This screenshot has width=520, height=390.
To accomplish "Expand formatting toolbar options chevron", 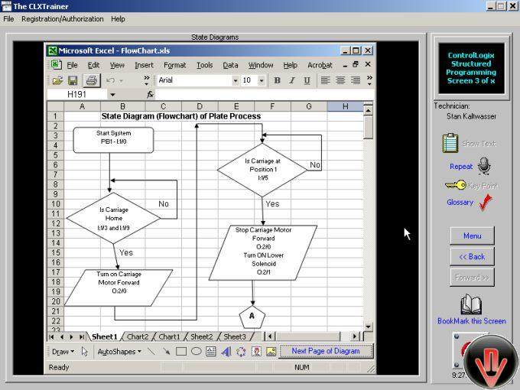I will [x=369, y=80].
